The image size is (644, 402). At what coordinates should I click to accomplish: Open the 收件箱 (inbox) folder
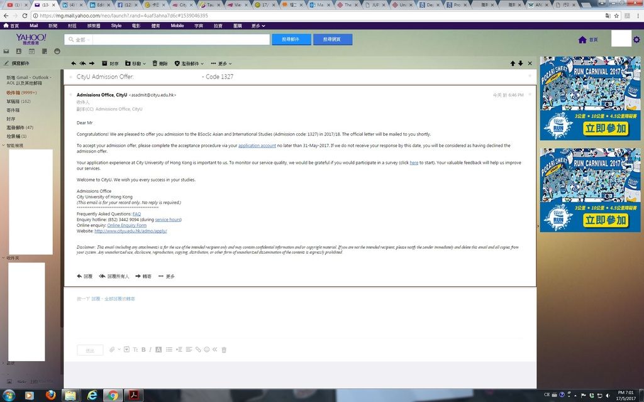pos(14,92)
